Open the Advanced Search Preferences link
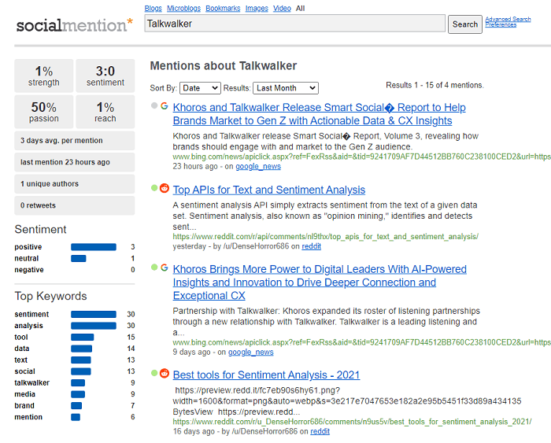Screen dimensions: 551x443 pos(508,22)
